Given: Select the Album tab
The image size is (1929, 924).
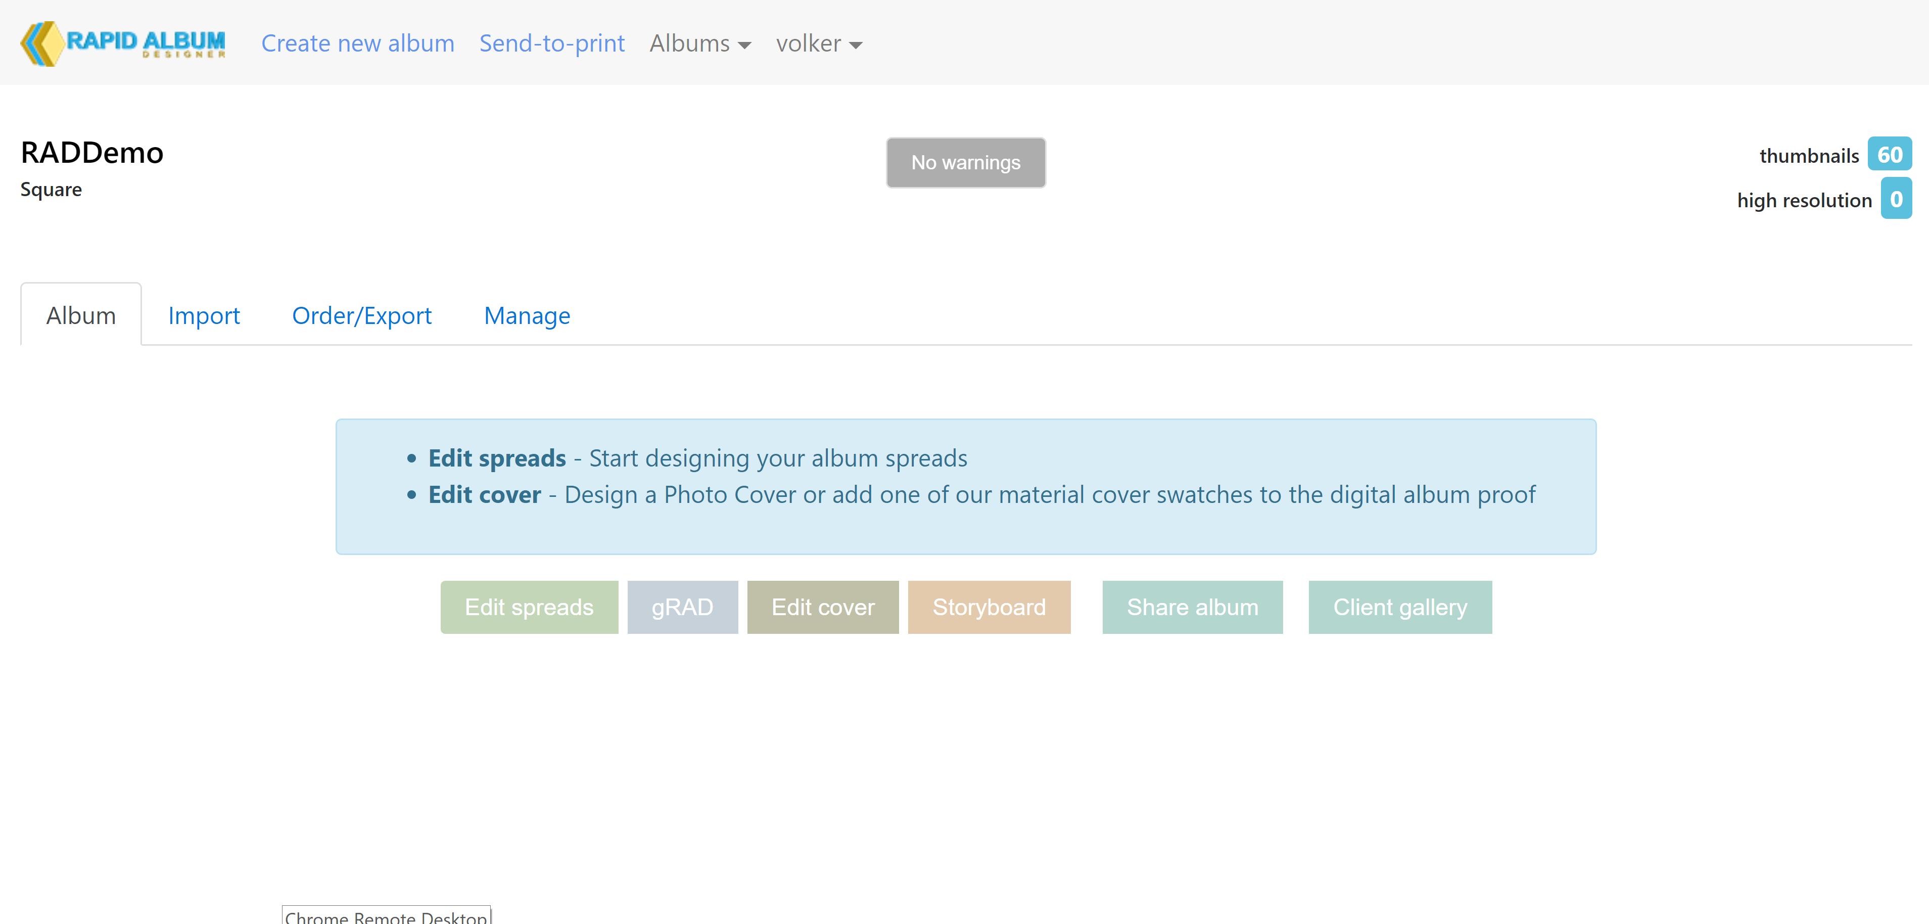Looking at the screenshot, I should click(x=81, y=315).
